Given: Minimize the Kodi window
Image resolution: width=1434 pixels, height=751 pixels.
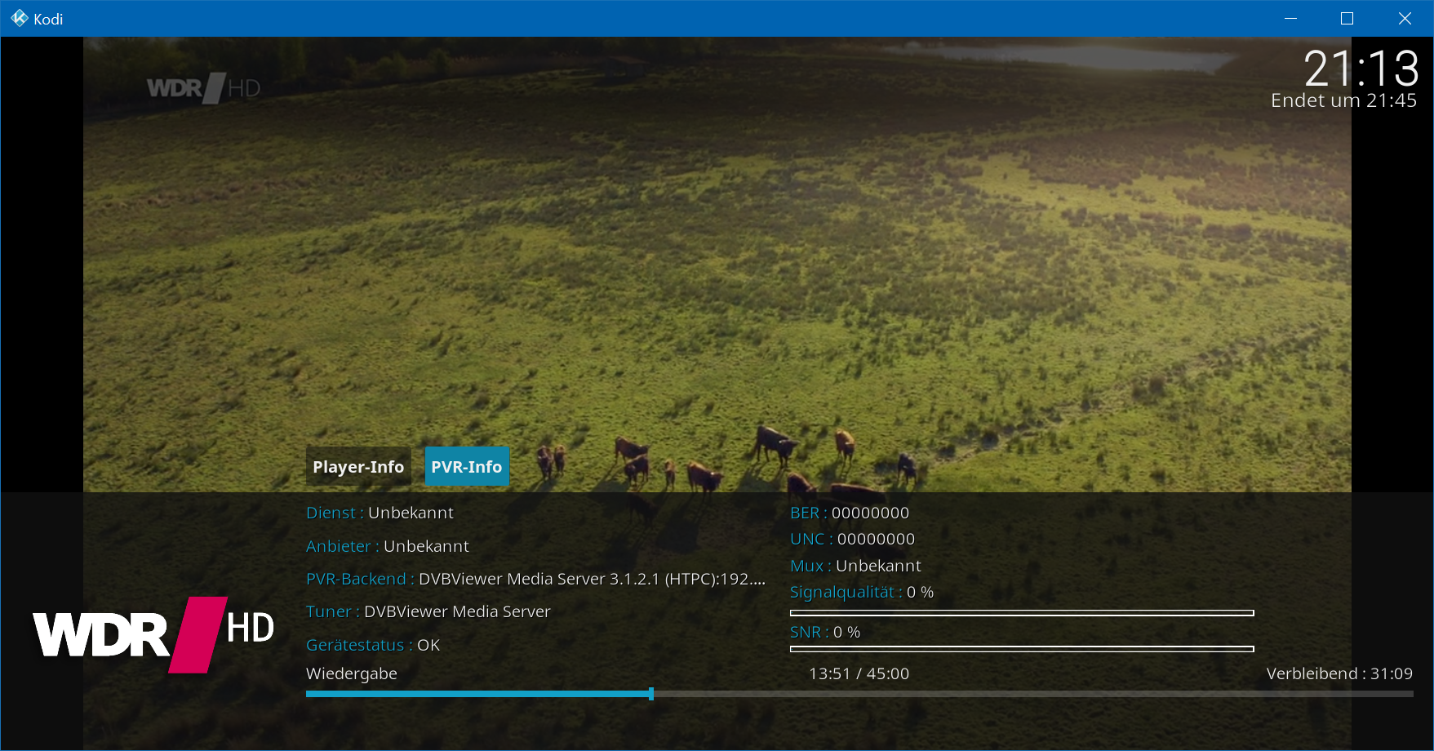Looking at the screenshot, I should coord(1290,19).
